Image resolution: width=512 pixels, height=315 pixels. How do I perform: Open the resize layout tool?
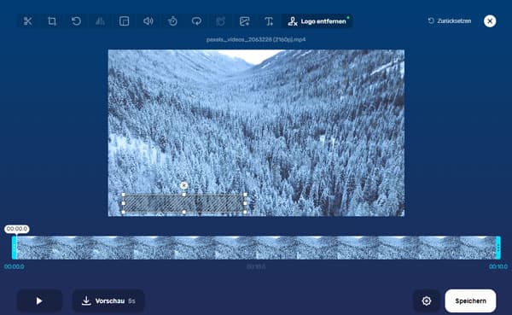click(x=124, y=21)
